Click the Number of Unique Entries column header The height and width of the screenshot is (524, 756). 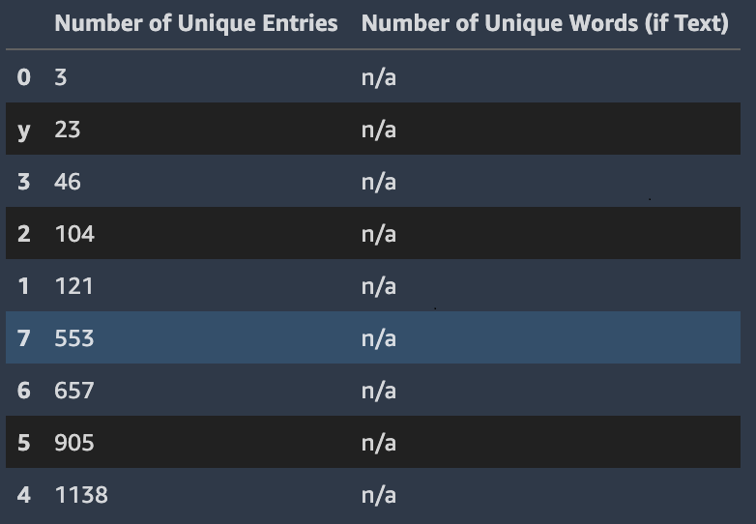pyautogui.click(x=195, y=24)
